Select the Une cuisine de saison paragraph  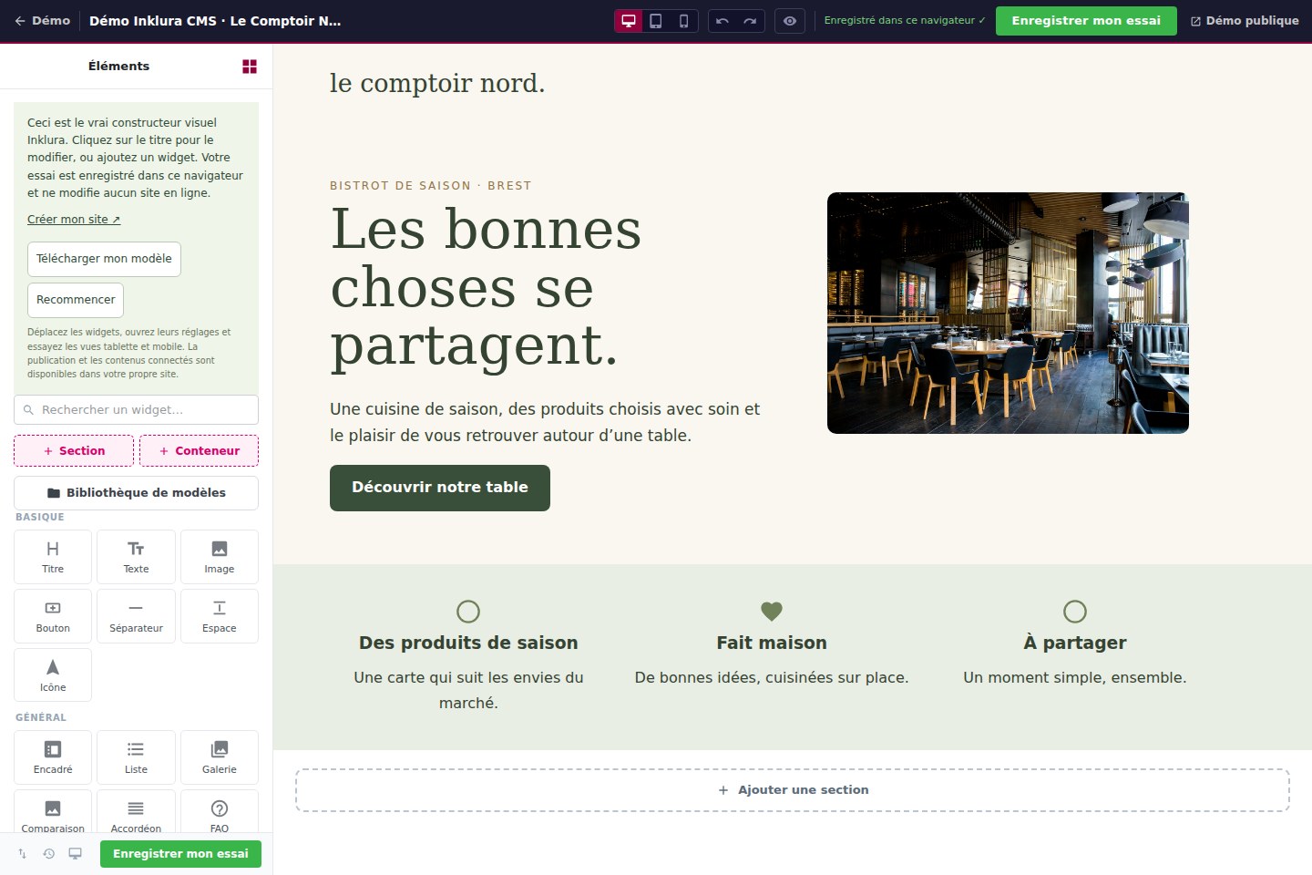click(x=545, y=422)
